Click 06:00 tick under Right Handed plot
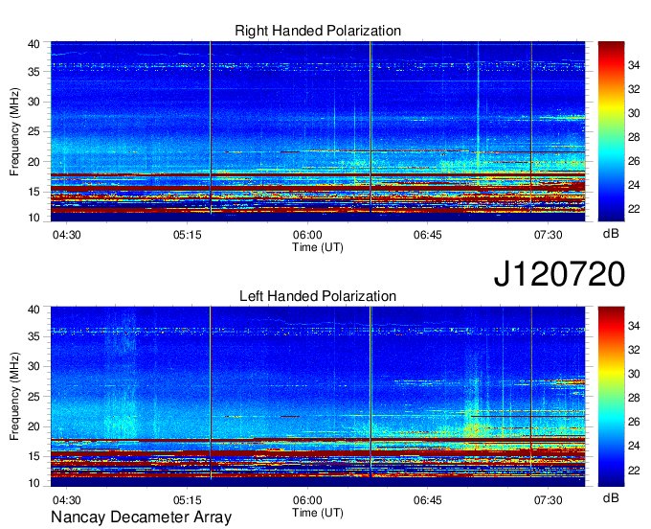This screenshot has width=651, height=529. click(307, 235)
